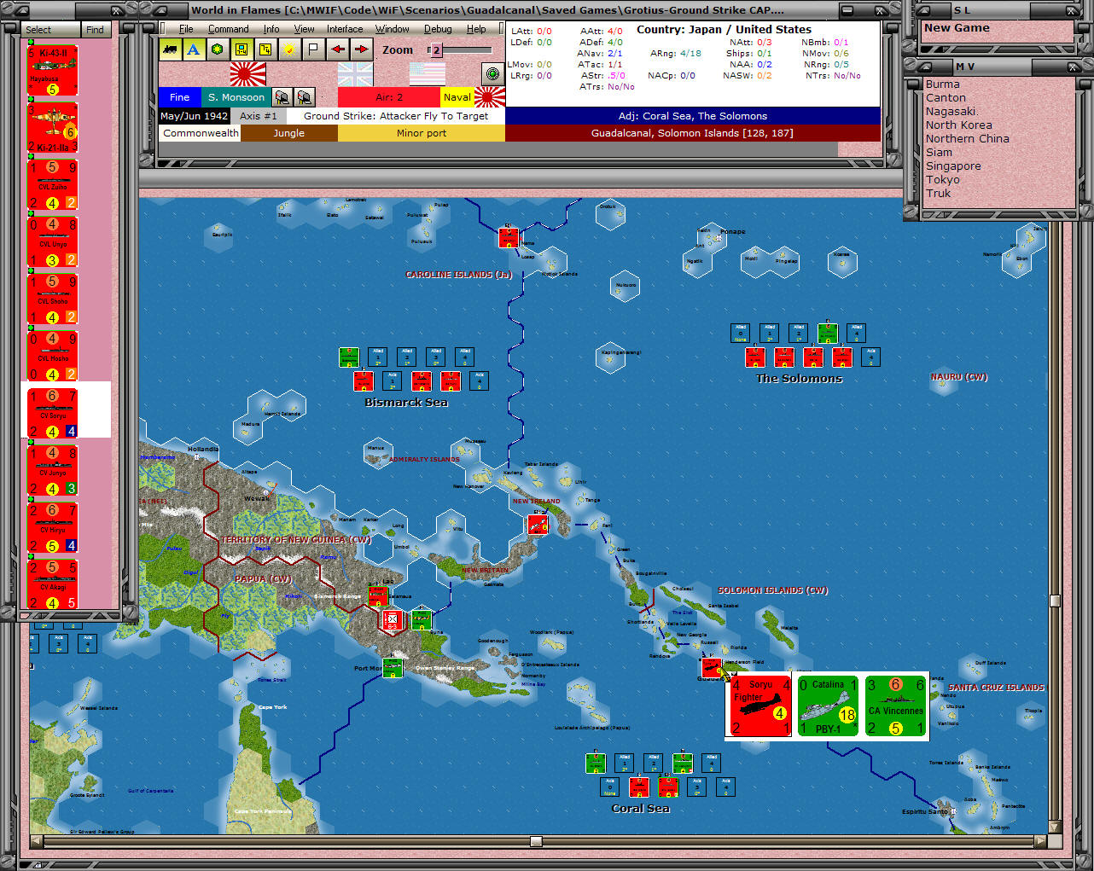Click Burma in the M V list

tap(943, 84)
